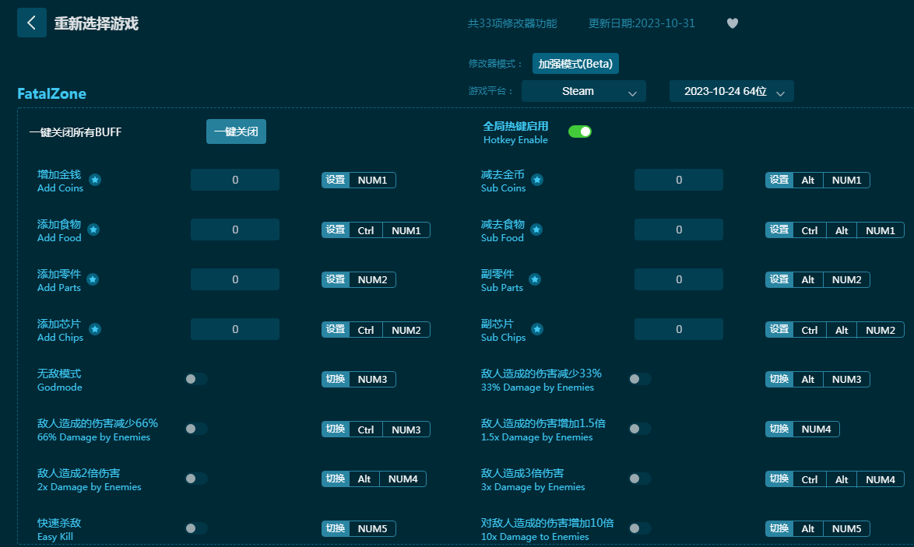Viewport: 914px width, 547px height.
Task: Turn on Godmode toggle
Action: (x=196, y=379)
